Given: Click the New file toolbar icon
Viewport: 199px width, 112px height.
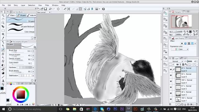Looking at the screenshot, I should [x=39, y=9].
